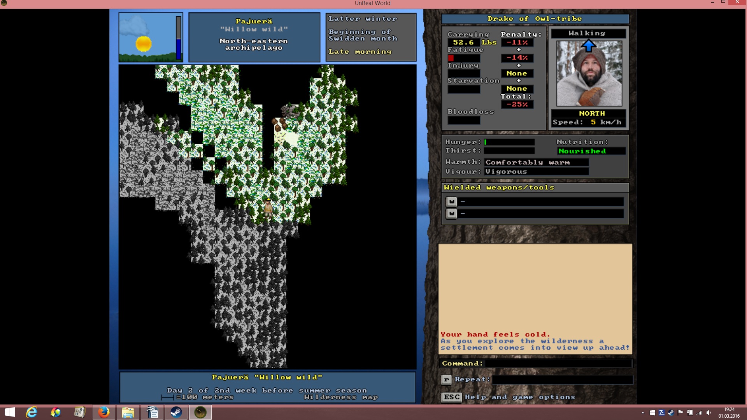Screen dimensions: 747x420
Task: Click the 'Walking' movement mode label
Action: (587, 33)
